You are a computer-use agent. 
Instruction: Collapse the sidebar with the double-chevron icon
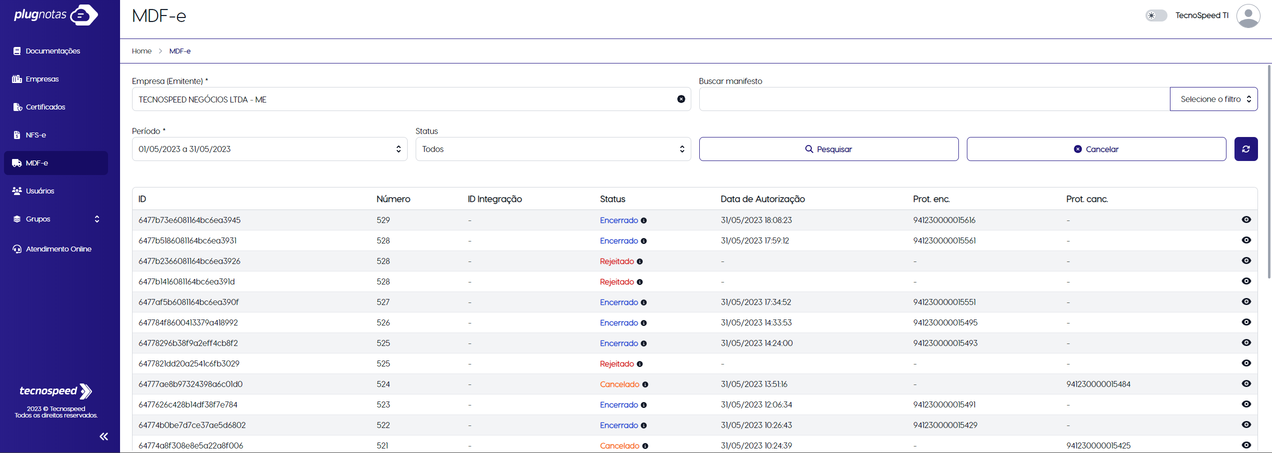pyautogui.click(x=104, y=436)
